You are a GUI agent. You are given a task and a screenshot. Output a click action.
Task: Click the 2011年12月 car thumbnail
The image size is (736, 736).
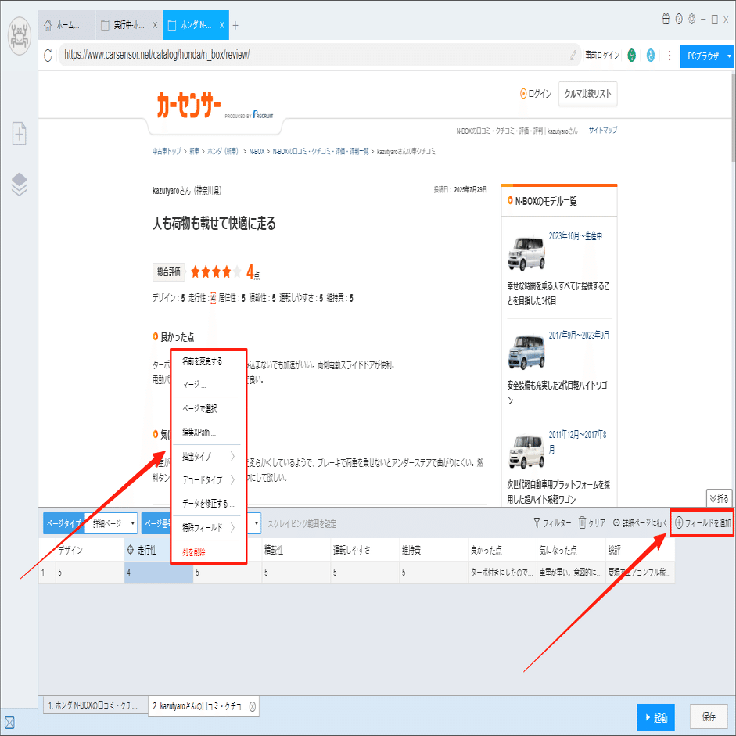526,451
